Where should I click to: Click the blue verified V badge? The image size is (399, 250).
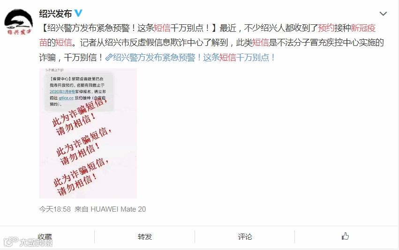tap(78, 13)
